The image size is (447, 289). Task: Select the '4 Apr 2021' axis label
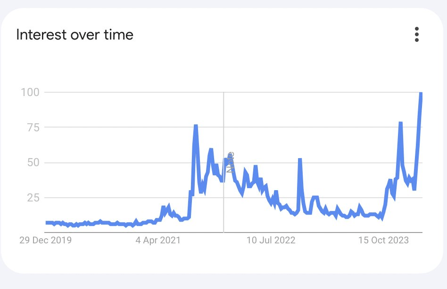tap(158, 241)
